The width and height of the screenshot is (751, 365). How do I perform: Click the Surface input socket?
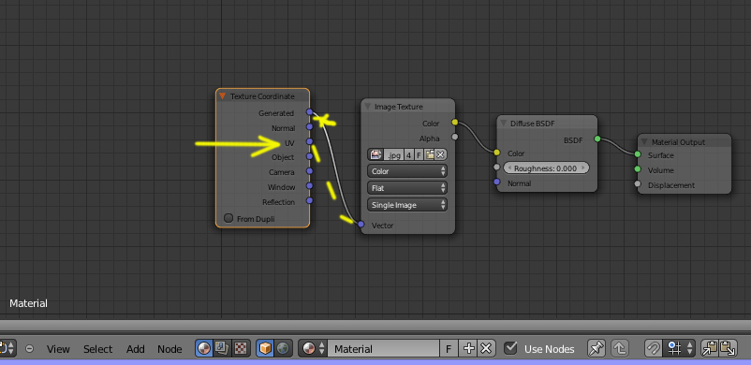(x=638, y=154)
